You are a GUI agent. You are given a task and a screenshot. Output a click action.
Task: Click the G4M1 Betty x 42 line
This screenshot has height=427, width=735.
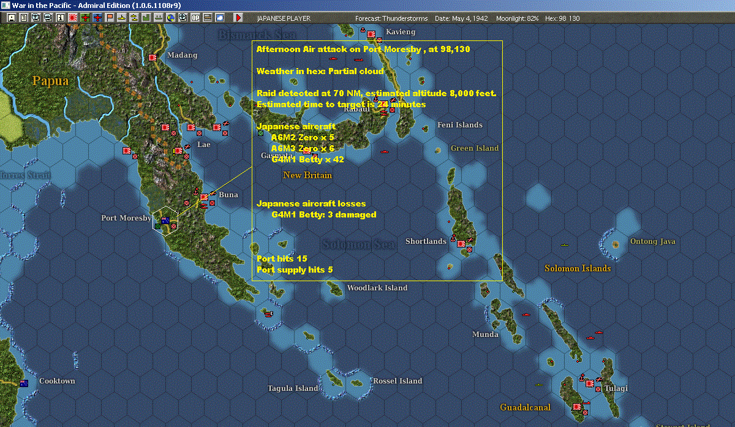click(x=307, y=159)
